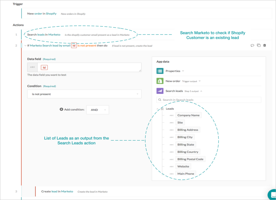Click the drag handle beside step 2
Viewport: 276px width, 200px height.
click(22, 45)
